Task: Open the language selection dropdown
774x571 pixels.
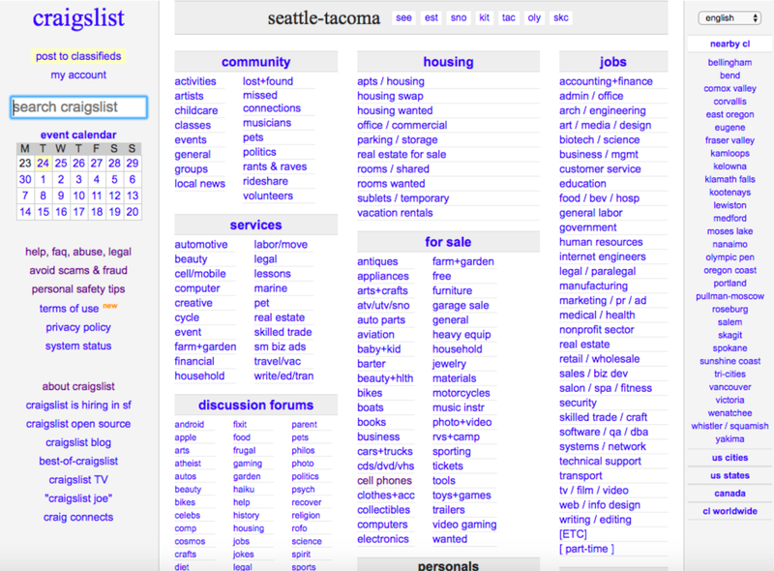Action: click(729, 17)
